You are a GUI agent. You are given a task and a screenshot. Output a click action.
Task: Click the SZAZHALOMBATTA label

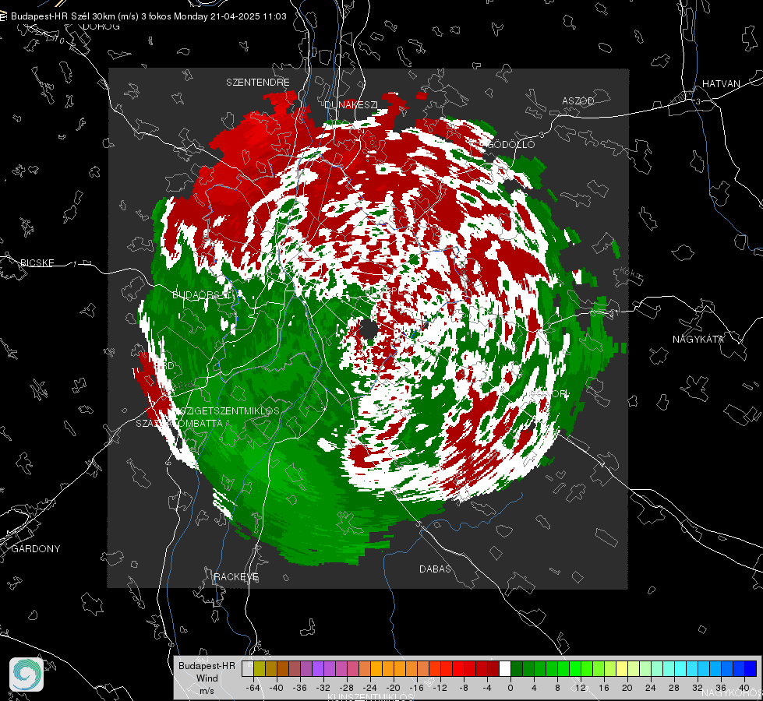pyautogui.click(x=179, y=423)
